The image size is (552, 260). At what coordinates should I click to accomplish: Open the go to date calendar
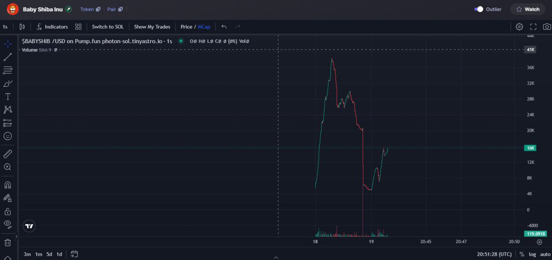pyautogui.click(x=74, y=254)
